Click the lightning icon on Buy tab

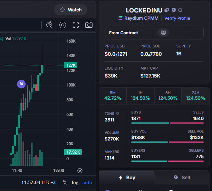[x=121, y=178]
